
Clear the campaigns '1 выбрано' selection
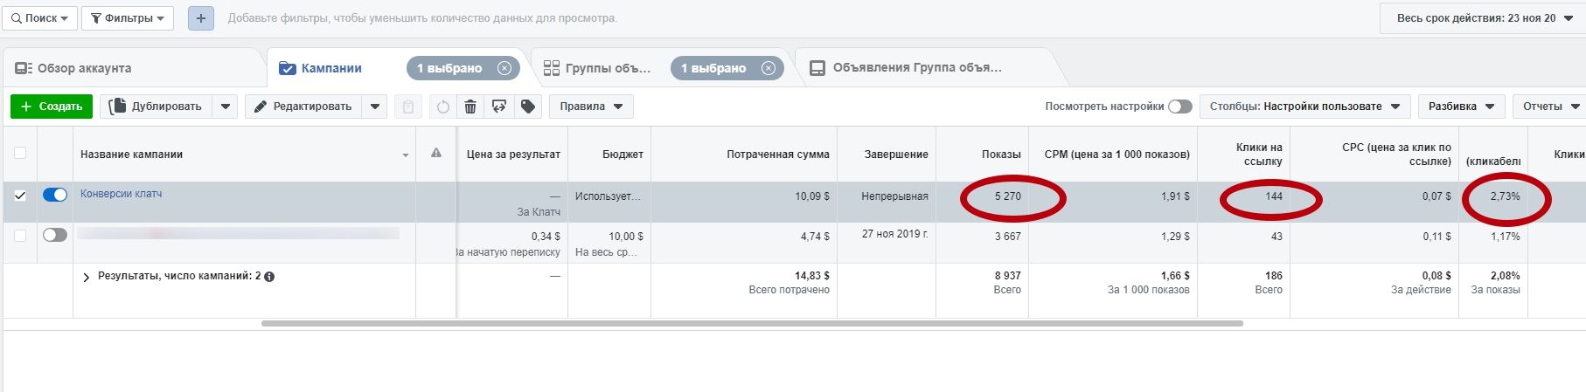click(x=504, y=68)
